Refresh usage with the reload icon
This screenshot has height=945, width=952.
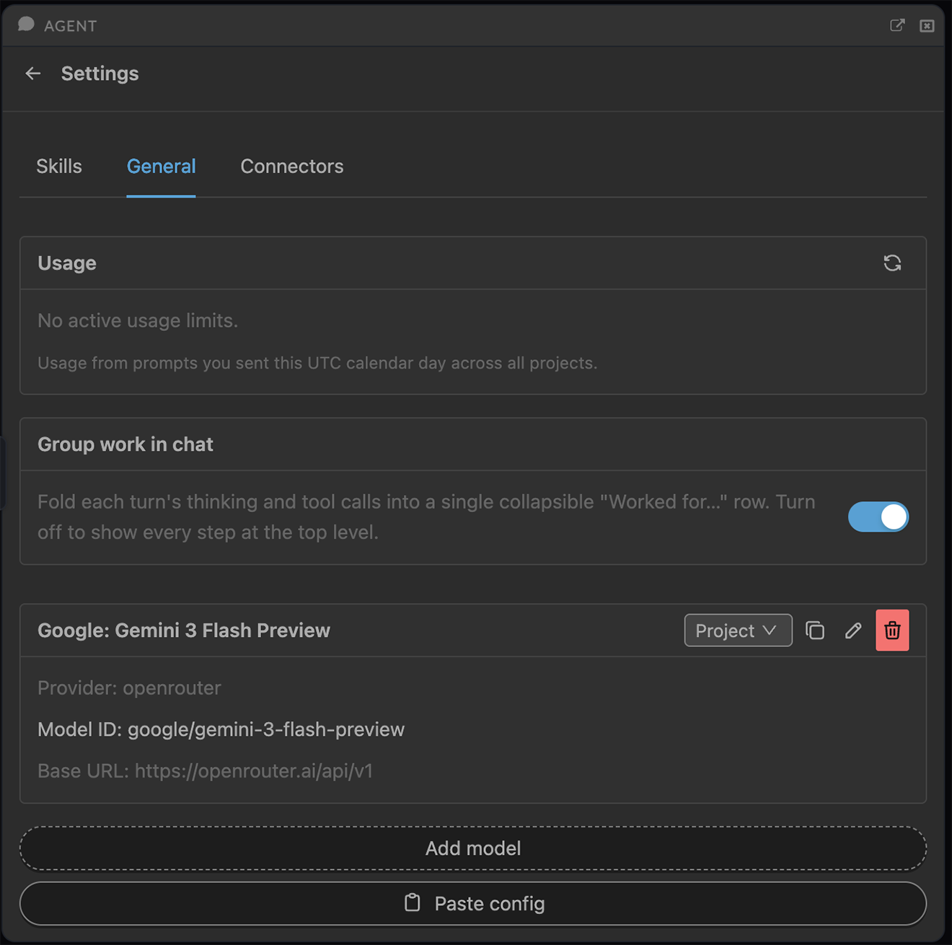[892, 263]
